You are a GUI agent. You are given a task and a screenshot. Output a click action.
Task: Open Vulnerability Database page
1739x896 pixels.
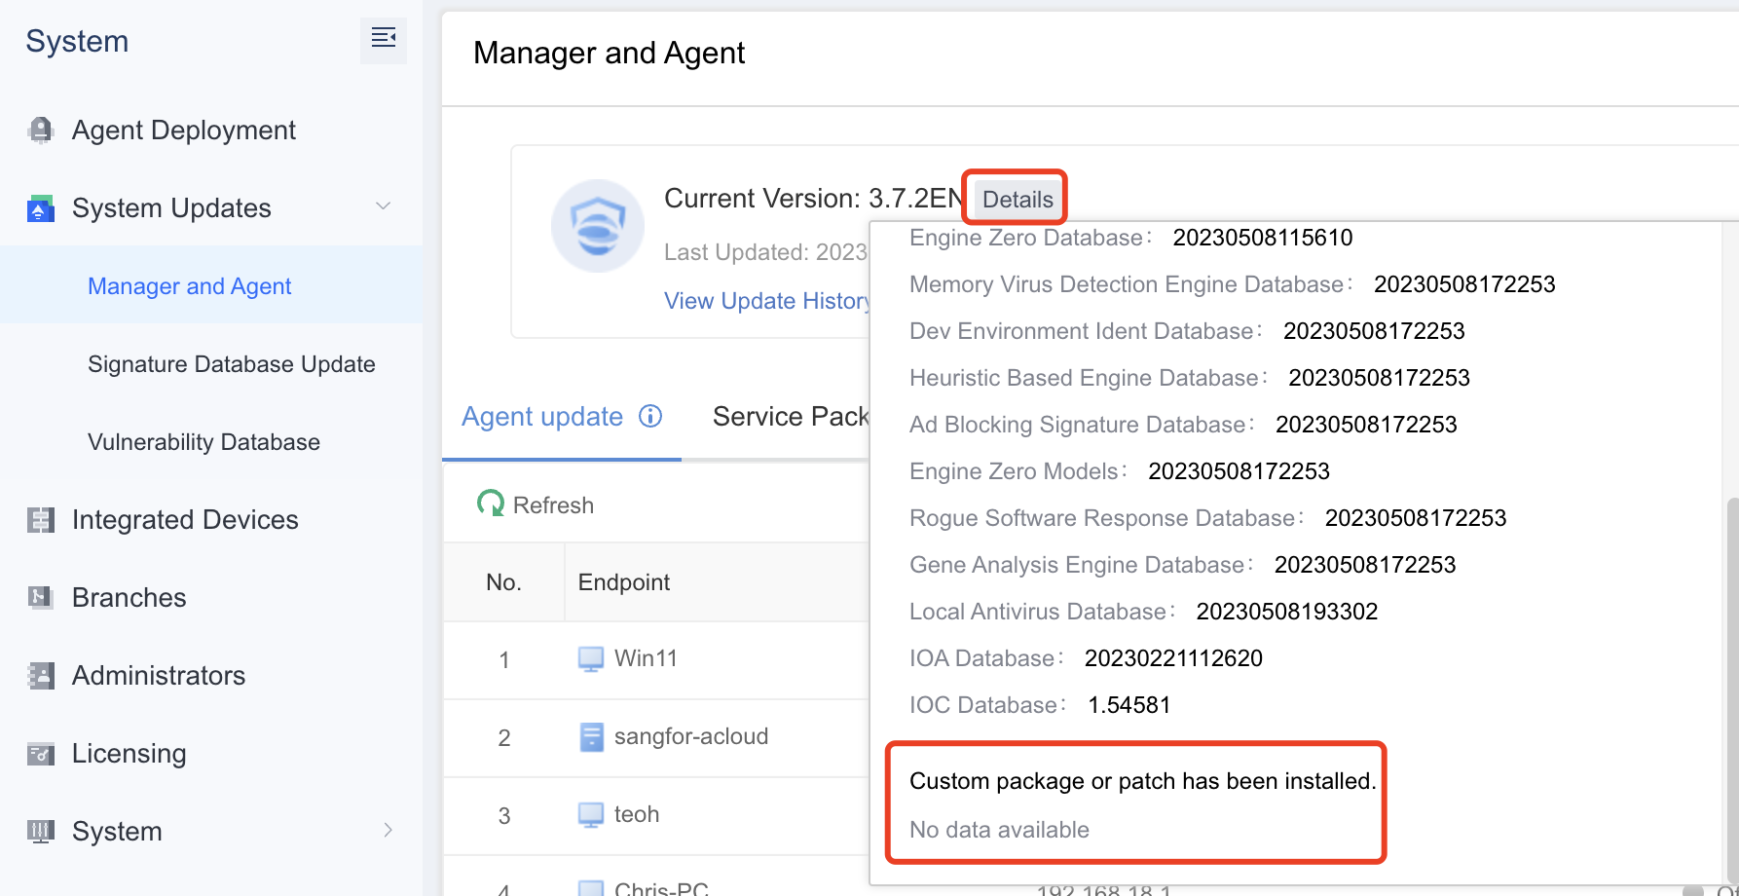pyautogui.click(x=203, y=442)
